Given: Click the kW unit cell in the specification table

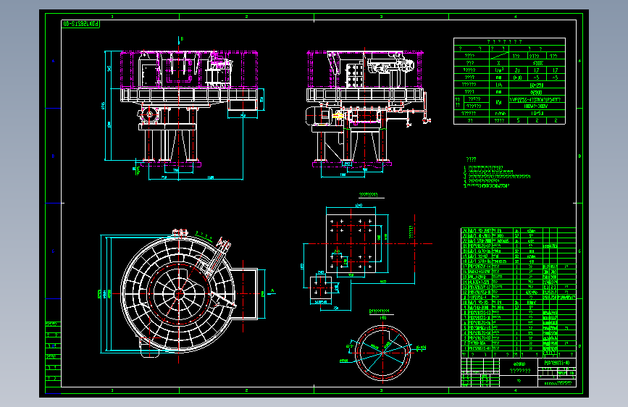Looking at the screenshot, I should pos(498,103).
